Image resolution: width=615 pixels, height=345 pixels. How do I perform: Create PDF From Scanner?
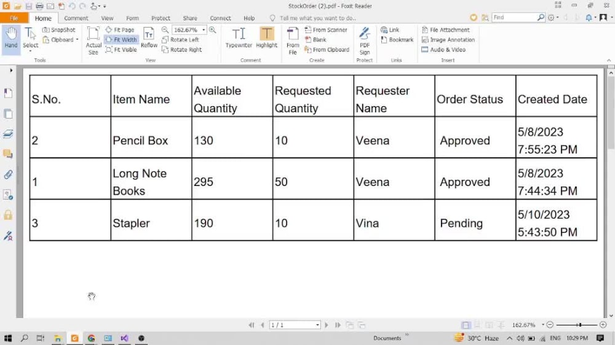point(326,29)
